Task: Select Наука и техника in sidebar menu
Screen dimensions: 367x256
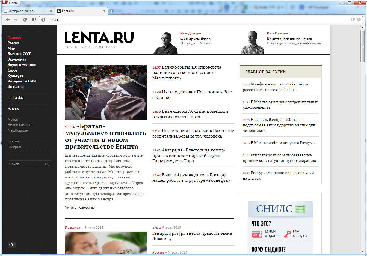Action: (22, 65)
